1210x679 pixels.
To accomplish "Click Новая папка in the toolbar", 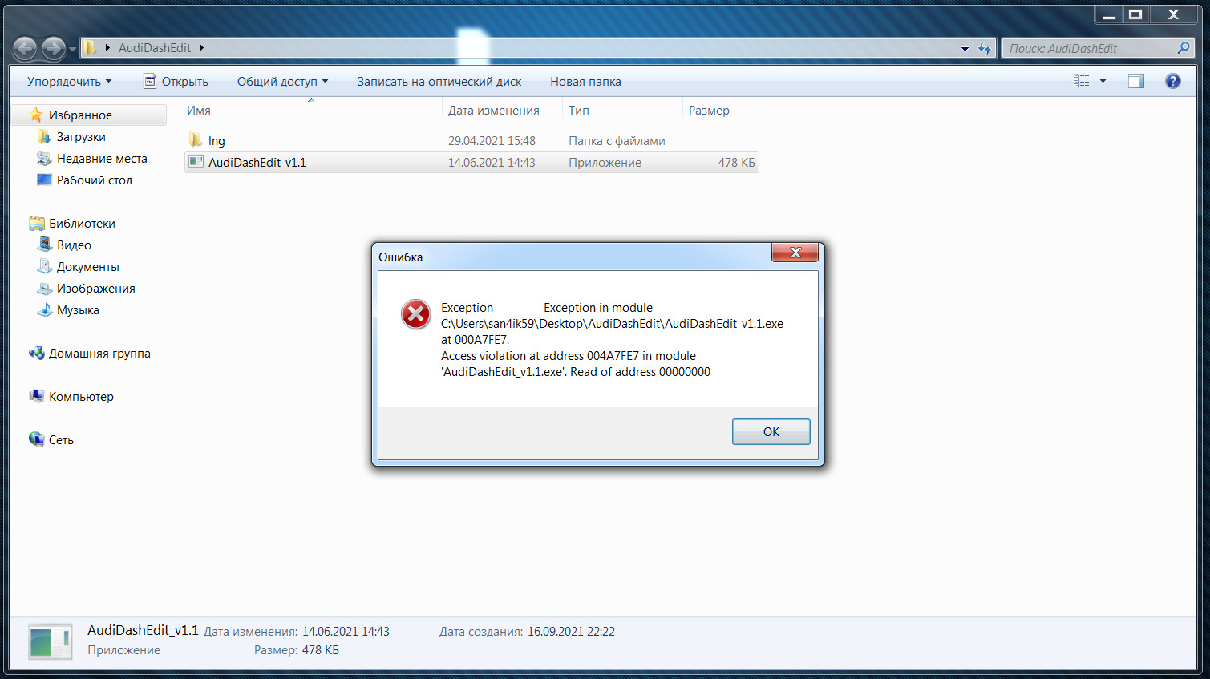I will [x=585, y=82].
